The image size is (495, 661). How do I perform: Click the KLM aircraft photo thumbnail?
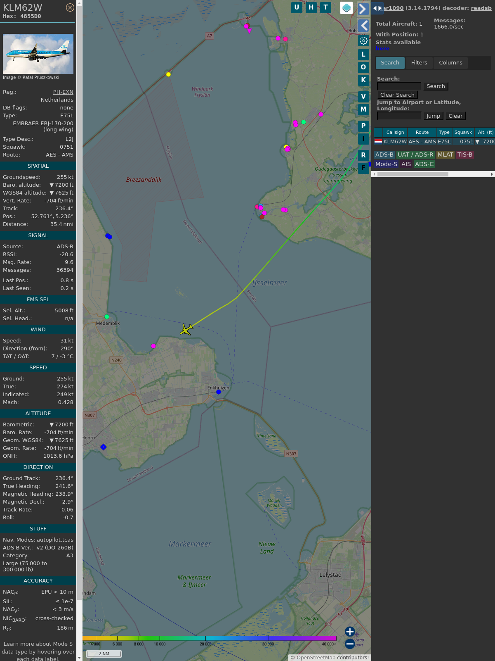coord(38,54)
